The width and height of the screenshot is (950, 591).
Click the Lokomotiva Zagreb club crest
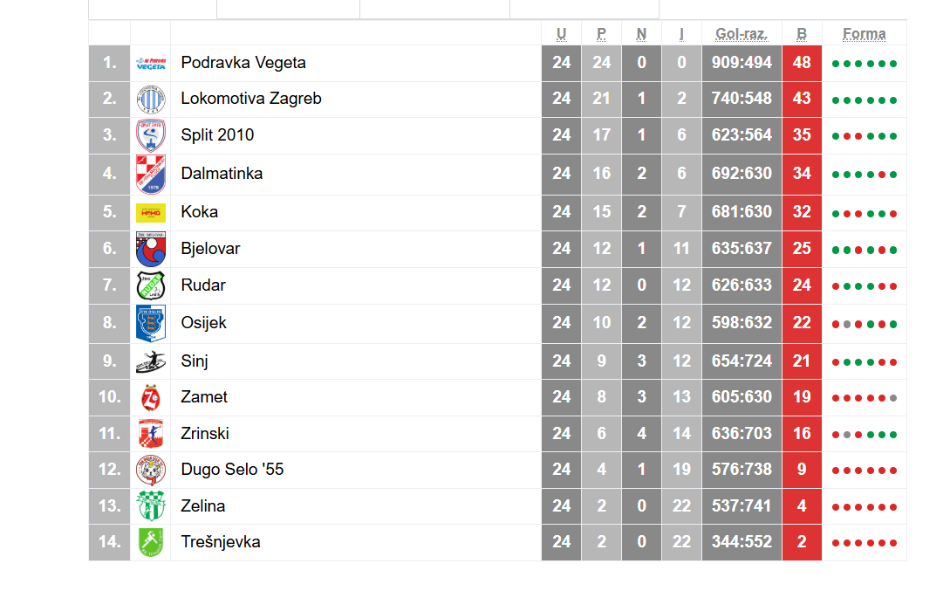pyautogui.click(x=151, y=100)
